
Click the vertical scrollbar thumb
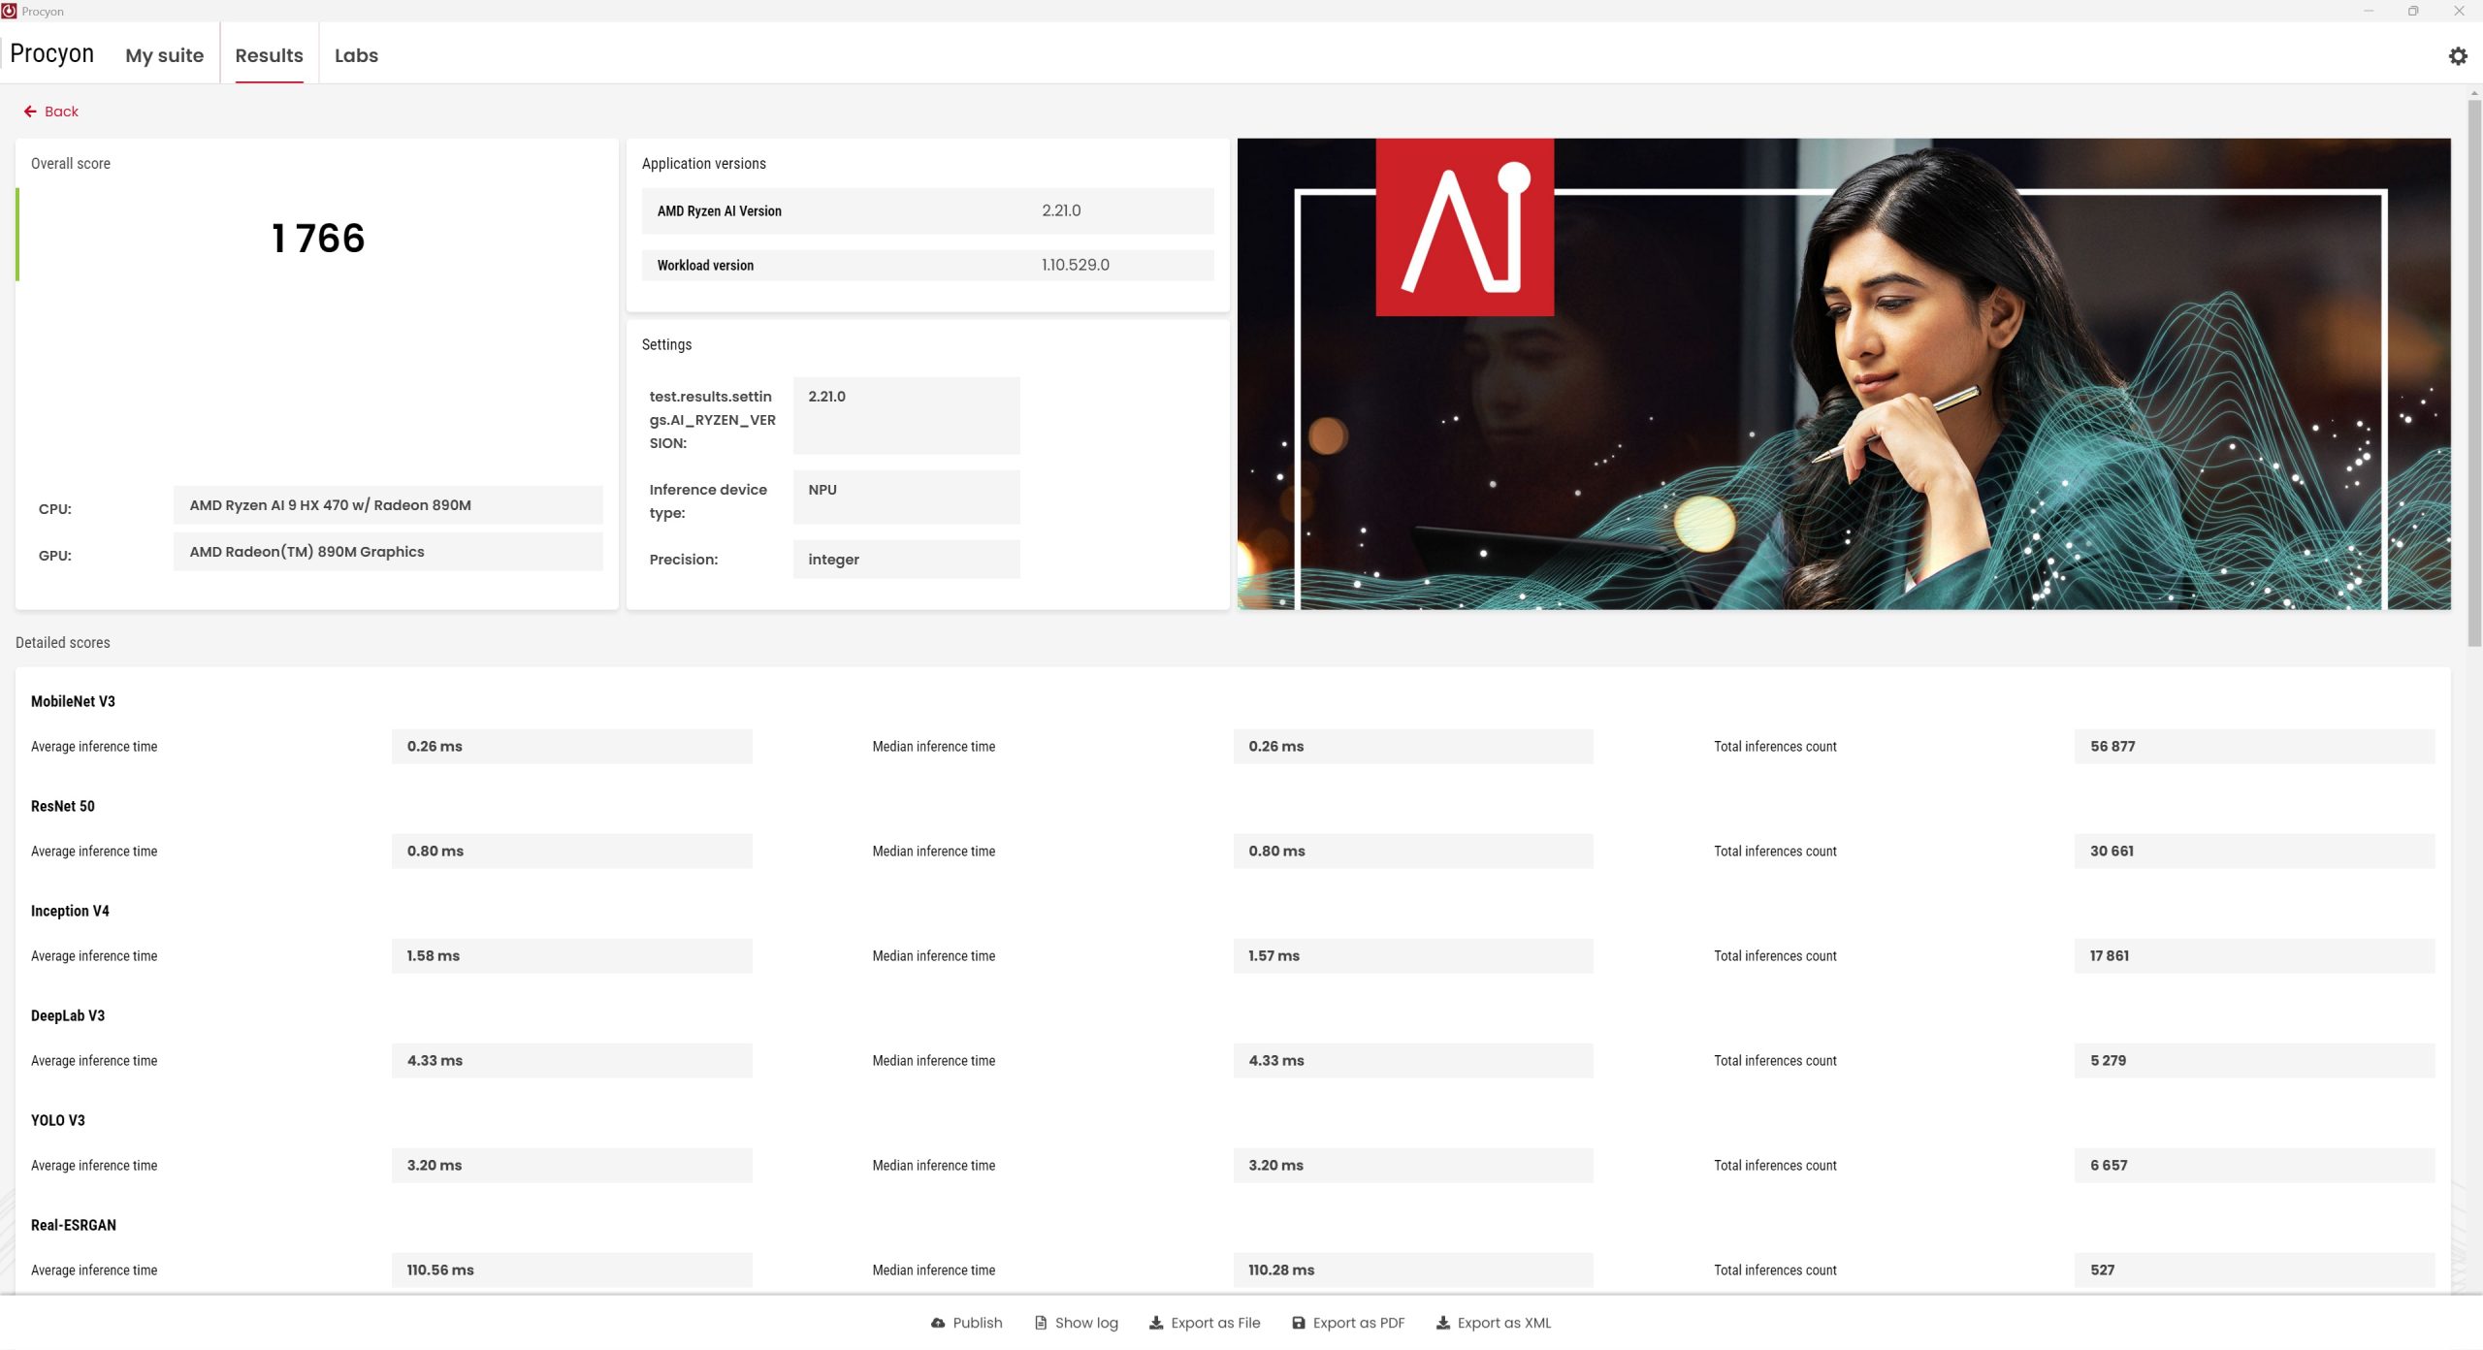[x=2474, y=372]
